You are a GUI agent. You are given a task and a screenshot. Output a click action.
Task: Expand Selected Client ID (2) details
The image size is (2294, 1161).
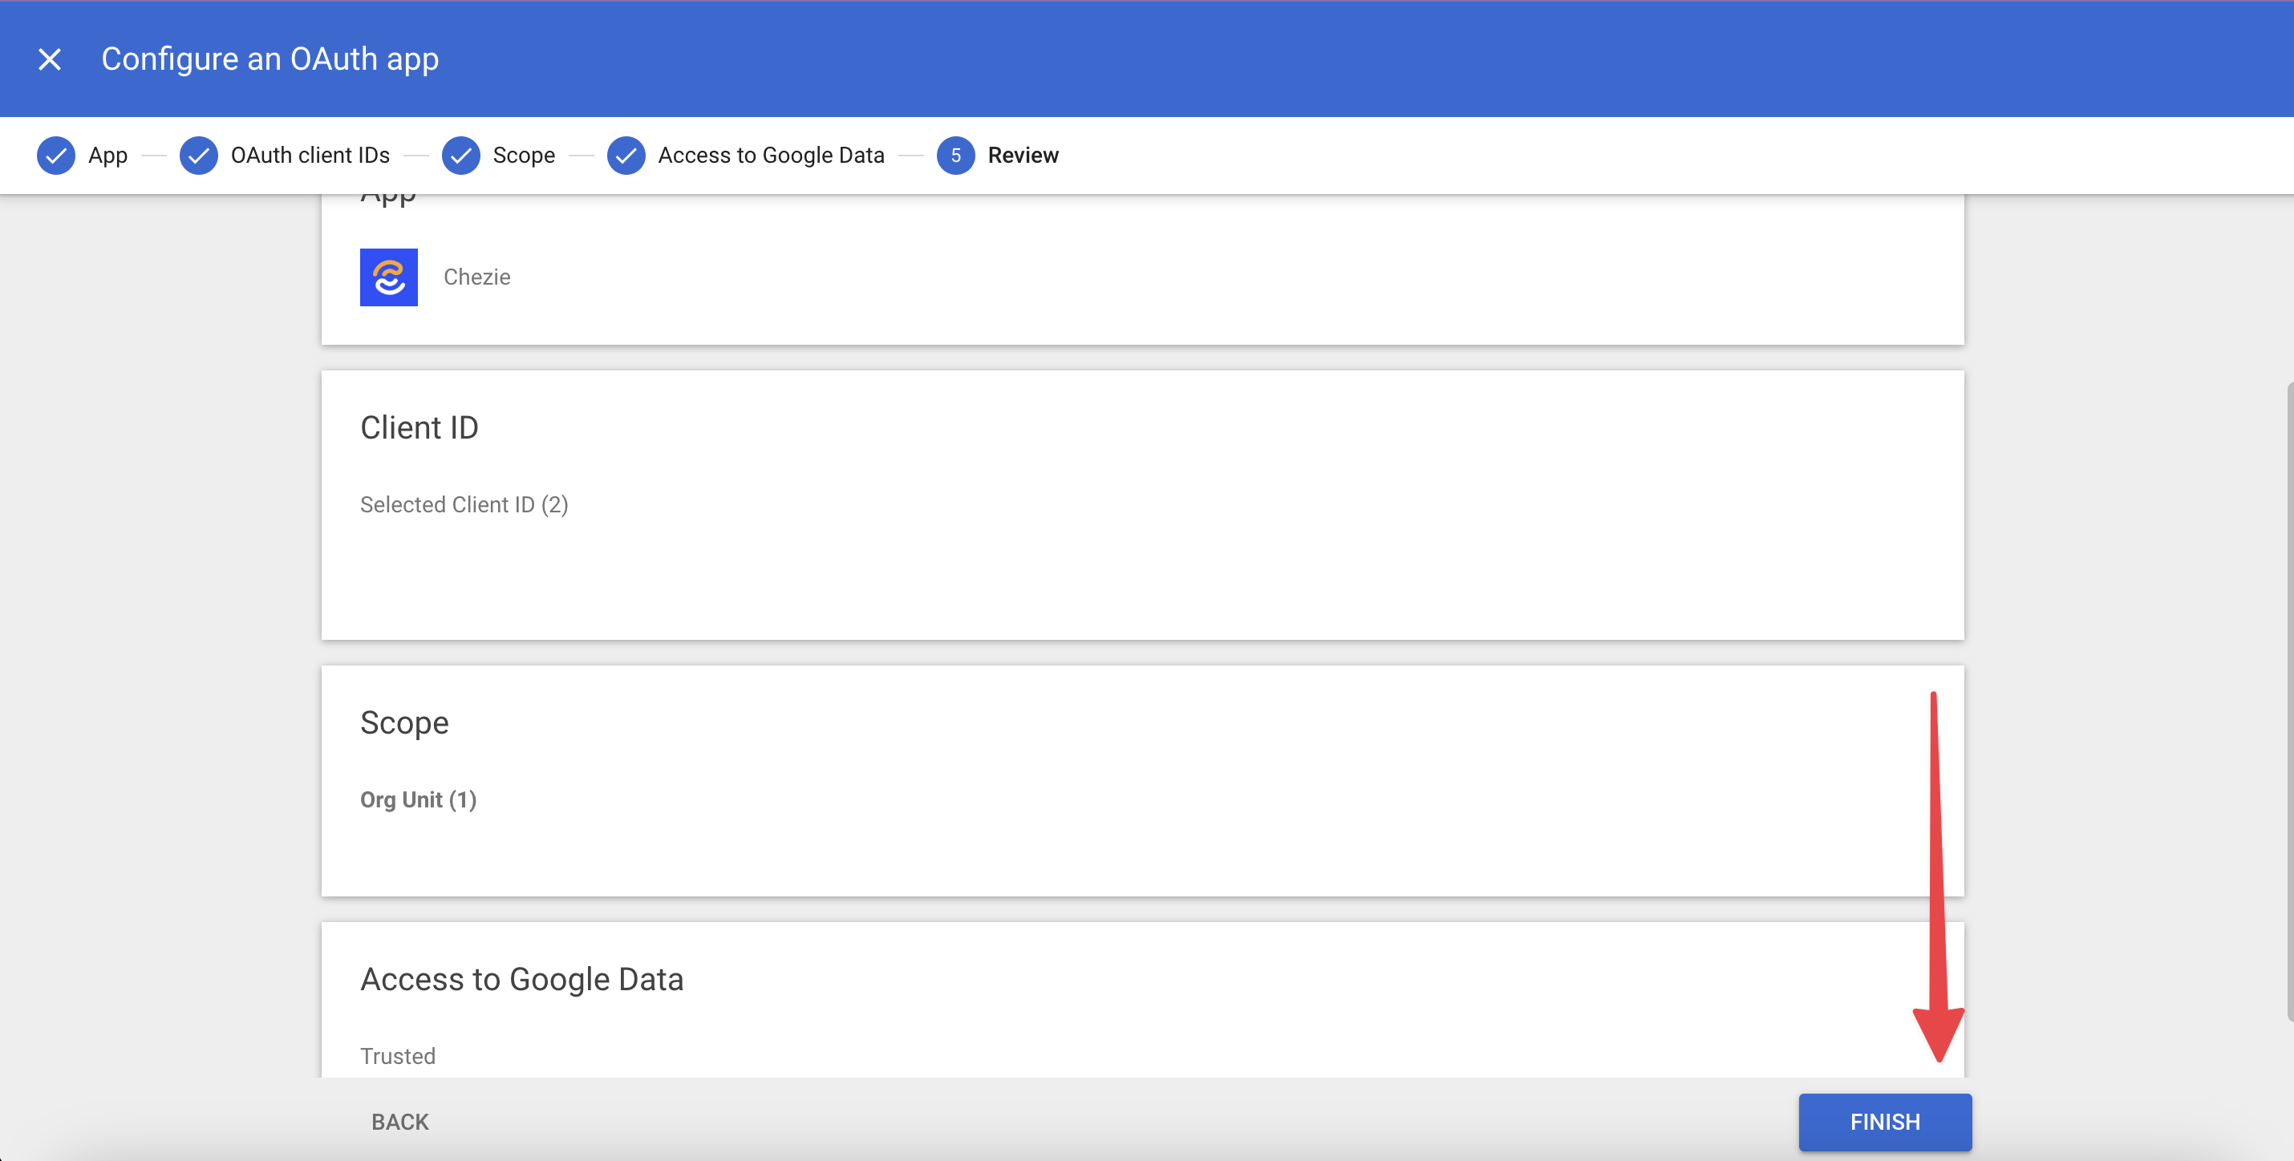click(463, 504)
